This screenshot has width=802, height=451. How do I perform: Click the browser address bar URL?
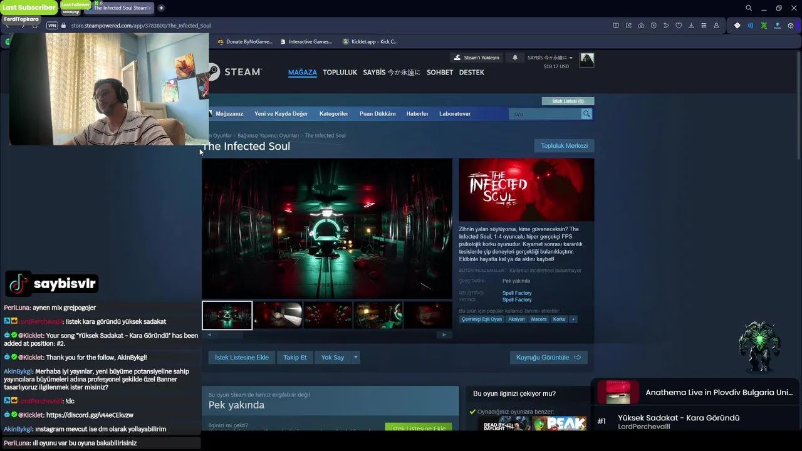click(140, 26)
